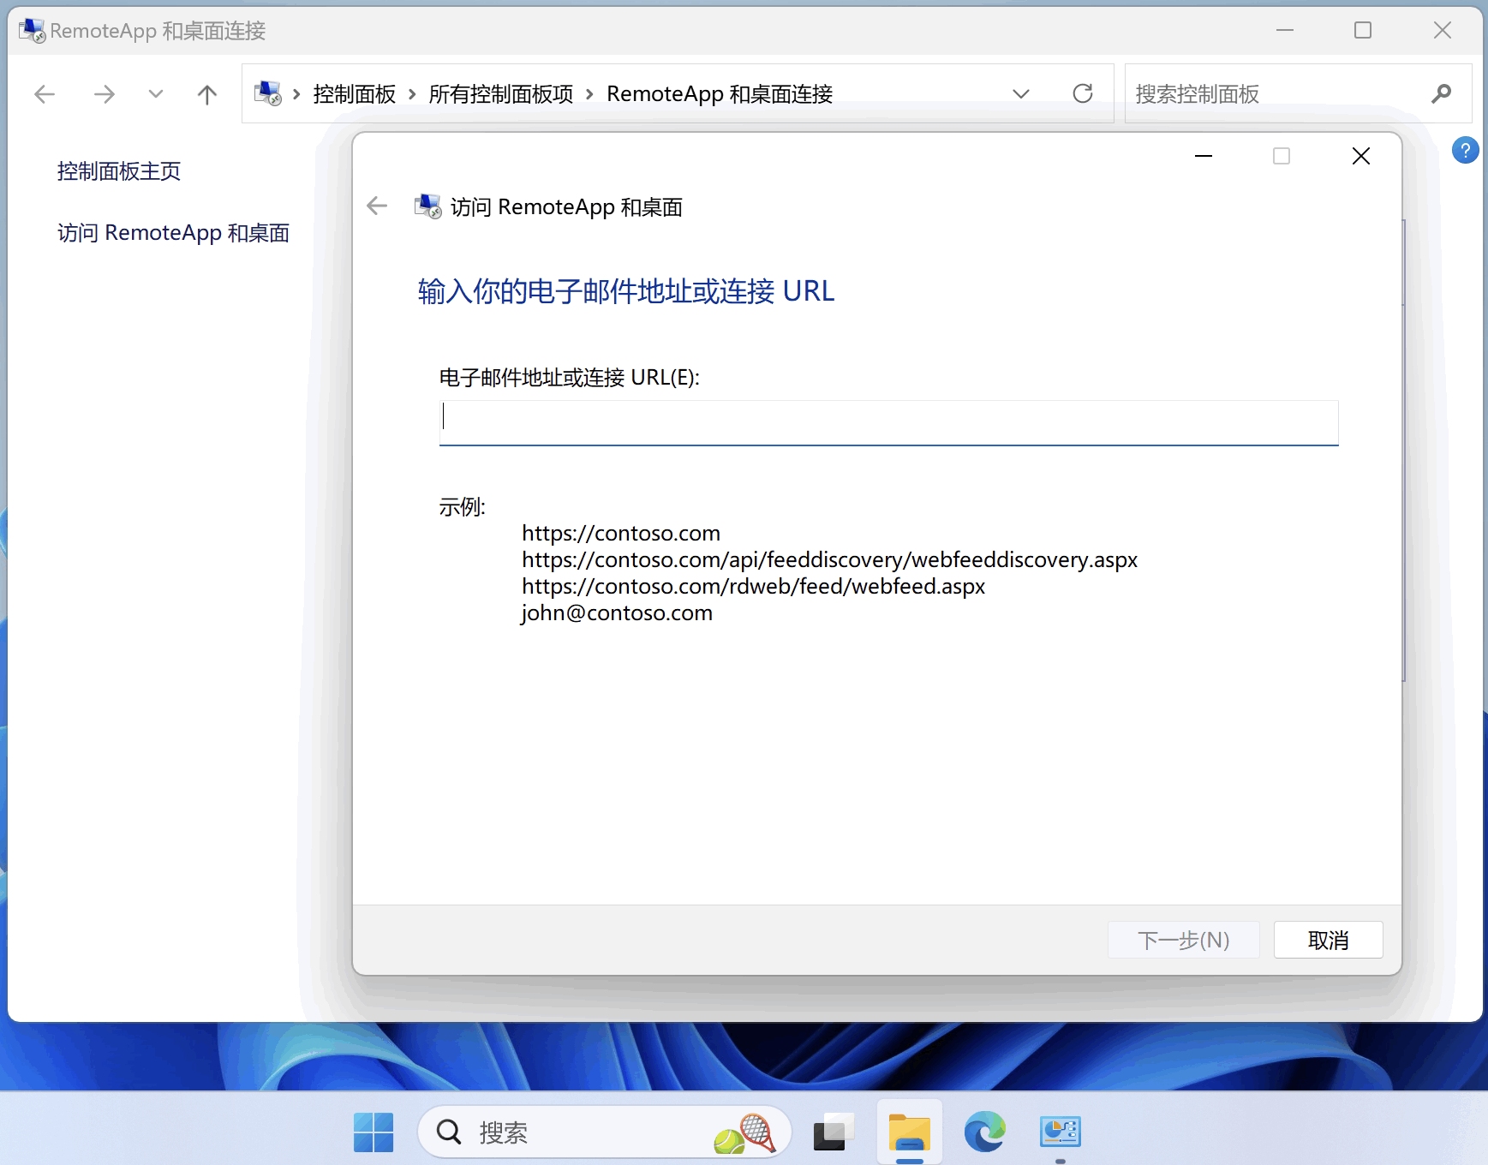Open 控制面板 breadcrumb
Viewport: 1488px width, 1165px height.
coord(354,94)
